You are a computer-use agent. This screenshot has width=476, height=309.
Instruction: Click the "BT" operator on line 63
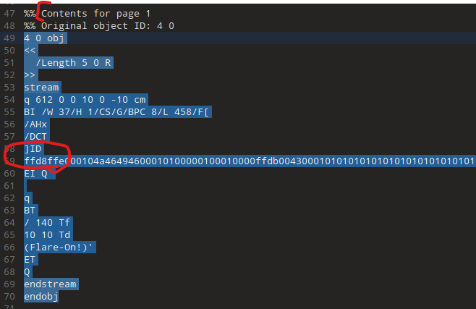30,210
